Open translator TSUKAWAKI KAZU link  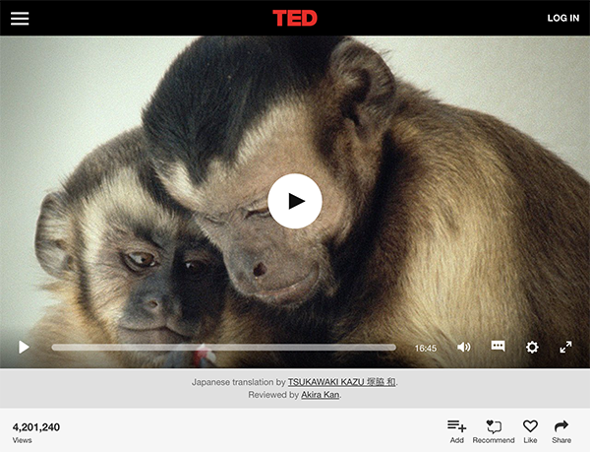click(341, 382)
